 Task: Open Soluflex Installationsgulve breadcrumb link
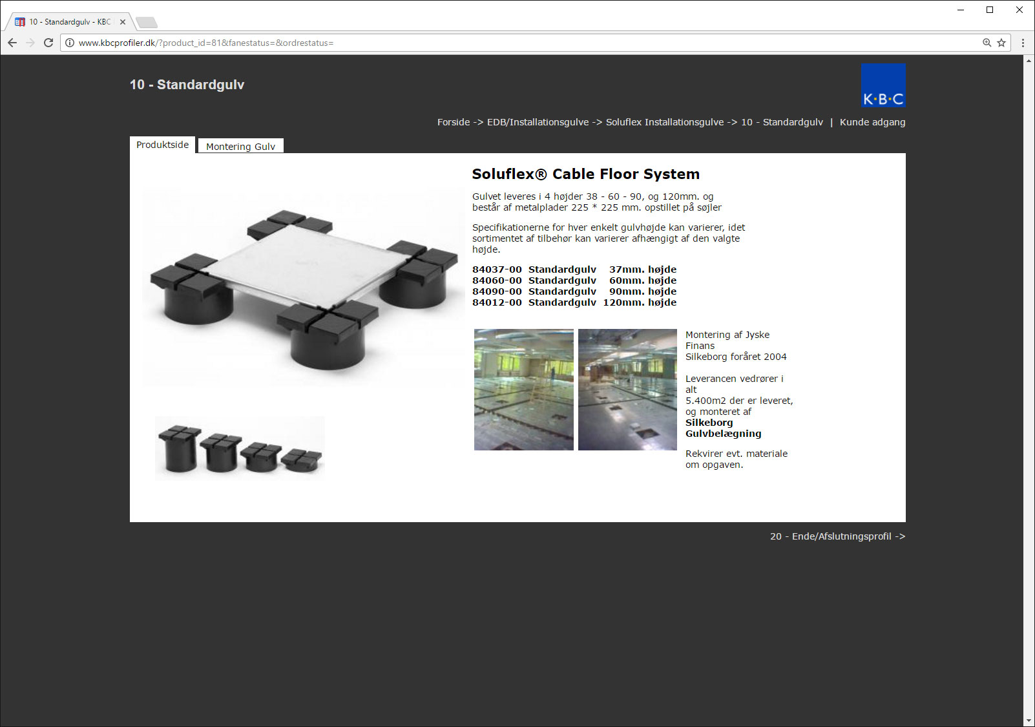665,122
